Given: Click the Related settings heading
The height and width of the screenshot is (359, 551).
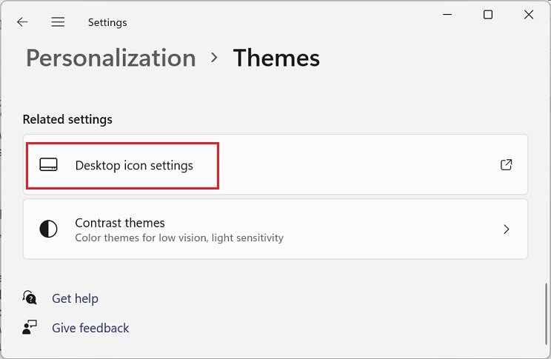Looking at the screenshot, I should coord(67,119).
